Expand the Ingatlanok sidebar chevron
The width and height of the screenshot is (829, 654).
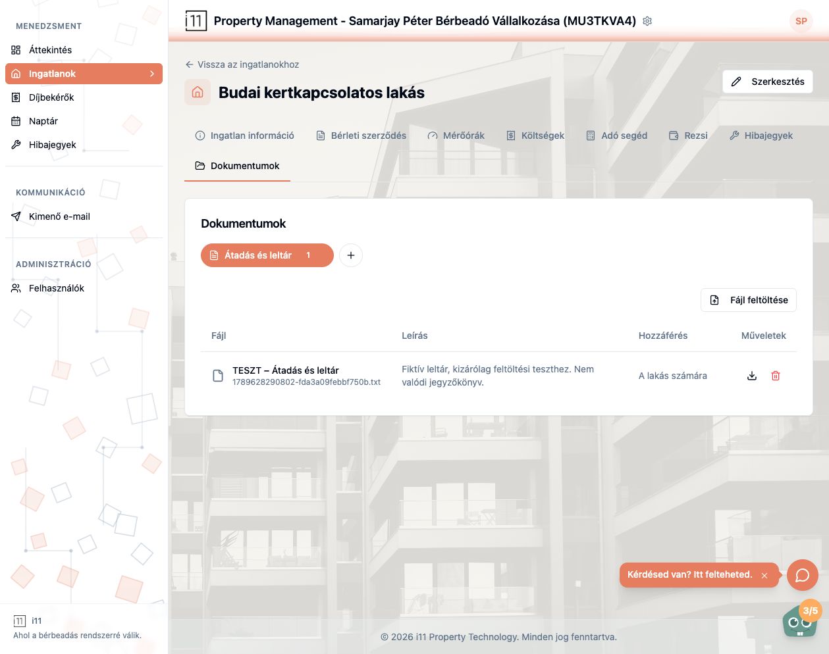point(152,74)
